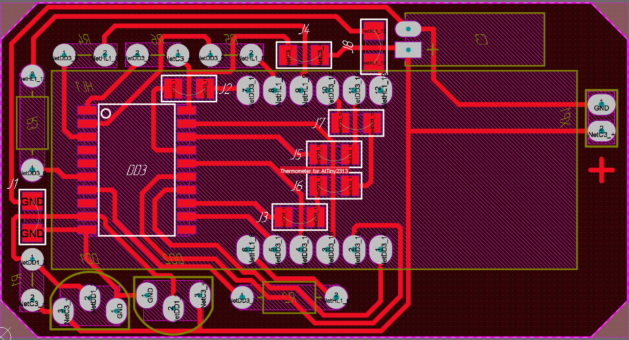Select the lower GND pad of jumper J1
Viewport: 629px width, 340px height.
[32, 232]
